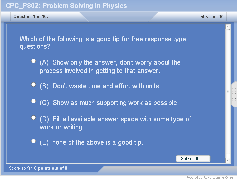Click the 'Score so far' status text

[38, 168]
